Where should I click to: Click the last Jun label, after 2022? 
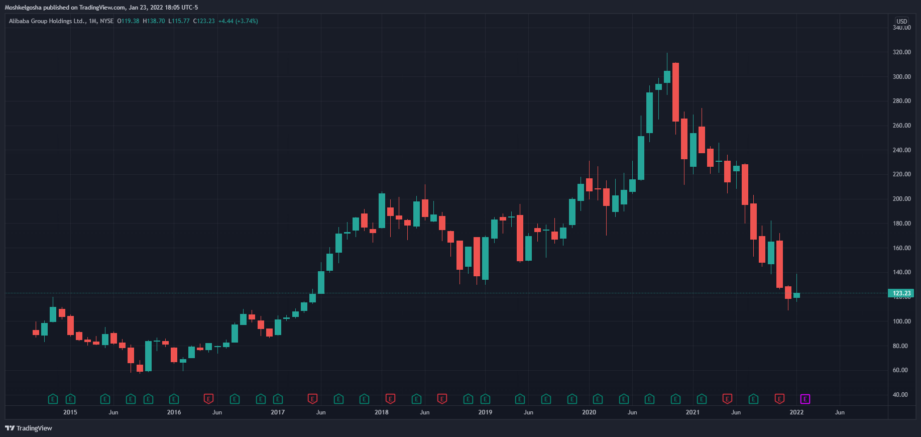(x=840, y=412)
